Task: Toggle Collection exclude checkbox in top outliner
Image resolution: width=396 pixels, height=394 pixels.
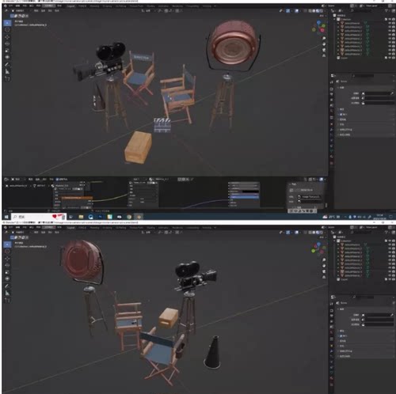Action: point(386,19)
